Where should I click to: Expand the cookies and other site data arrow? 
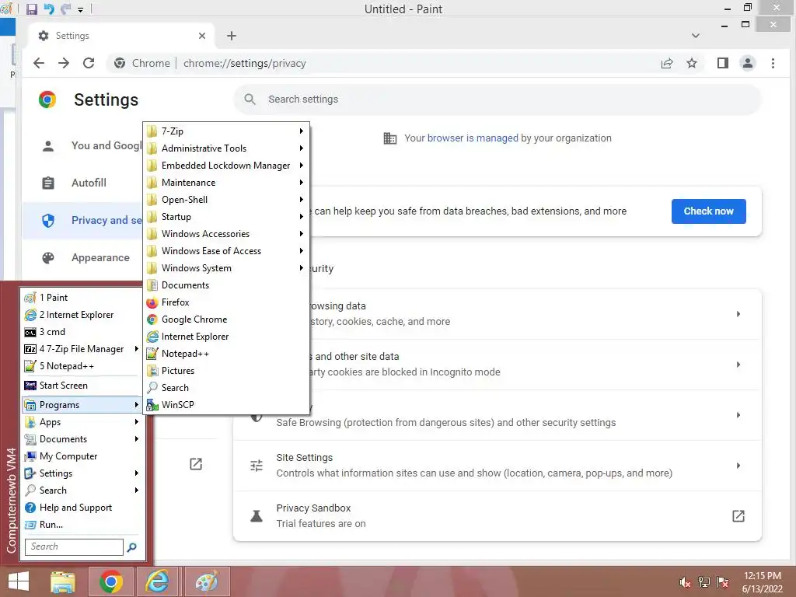pyautogui.click(x=738, y=365)
